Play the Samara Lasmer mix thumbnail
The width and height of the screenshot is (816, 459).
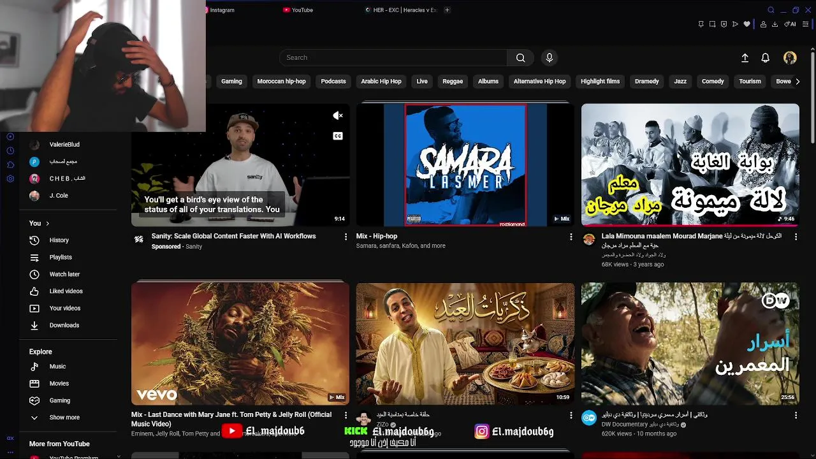click(465, 165)
